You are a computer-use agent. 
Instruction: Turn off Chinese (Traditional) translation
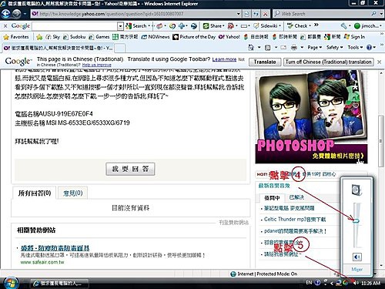329,62
